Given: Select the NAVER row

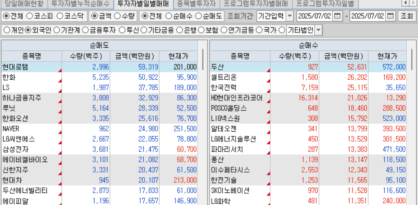Looking at the screenshot, I should [100, 128].
